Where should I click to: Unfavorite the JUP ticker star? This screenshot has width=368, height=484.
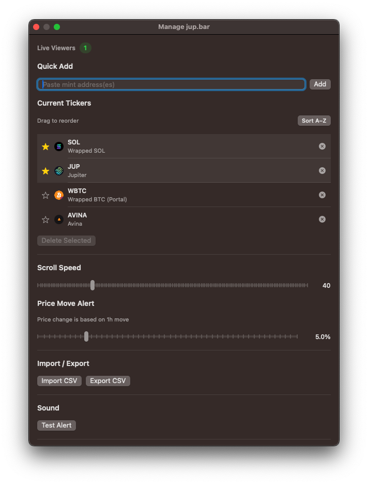[x=45, y=170]
